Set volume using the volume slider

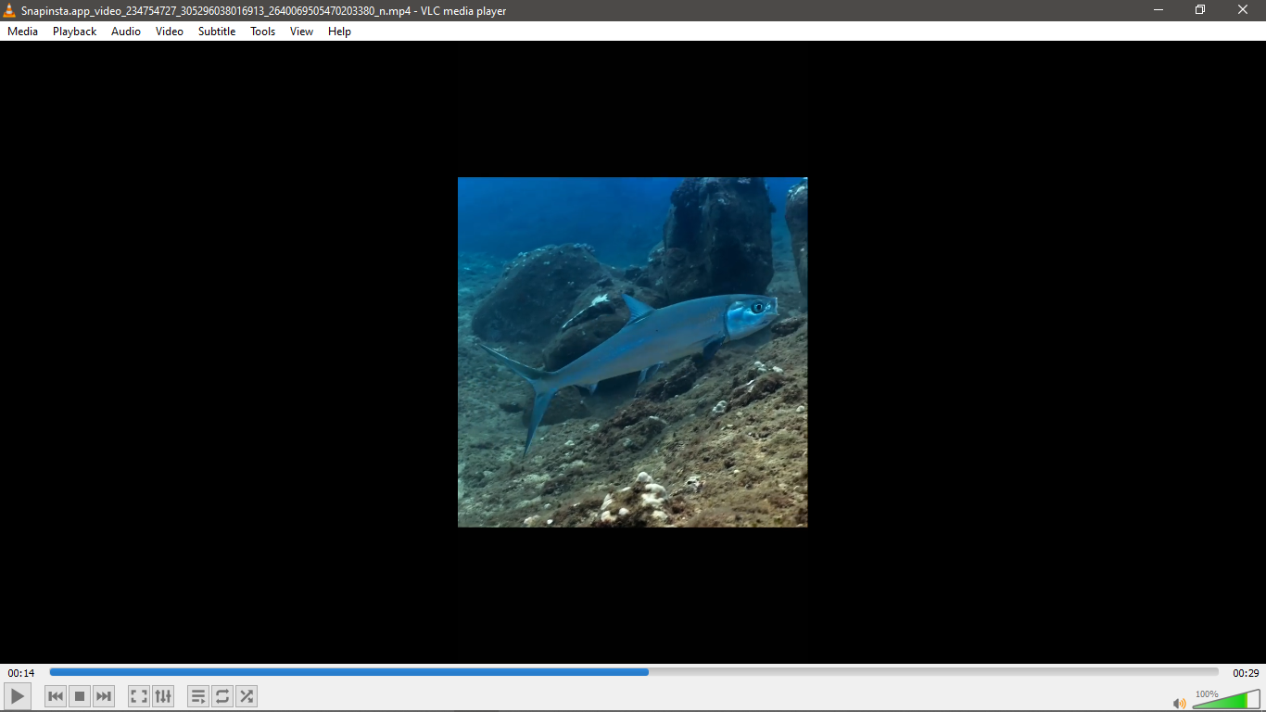point(1226,700)
